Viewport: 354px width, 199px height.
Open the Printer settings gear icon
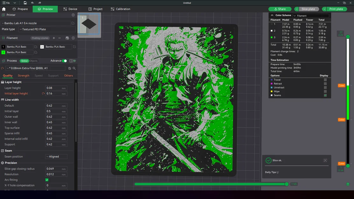point(73,15)
